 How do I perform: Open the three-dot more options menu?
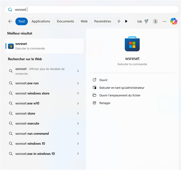164,21
